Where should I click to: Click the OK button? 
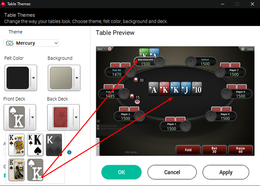121,172
